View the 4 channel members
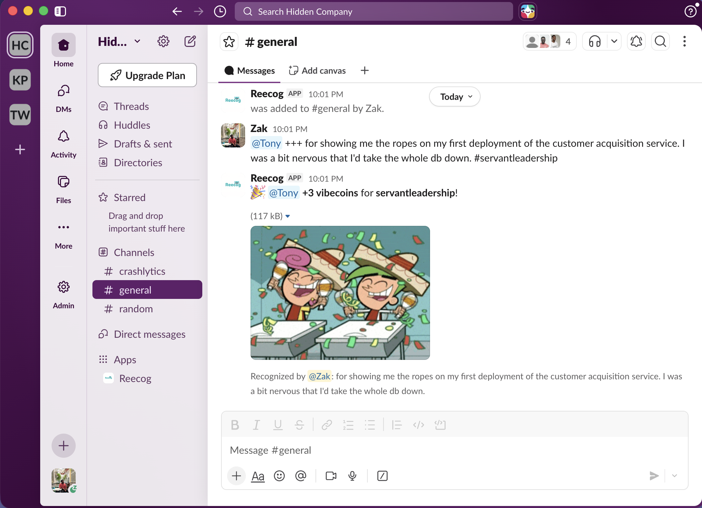The height and width of the screenshot is (508, 702). (x=550, y=42)
